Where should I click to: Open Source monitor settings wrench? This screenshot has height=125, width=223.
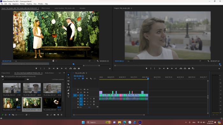tap(98, 61)
